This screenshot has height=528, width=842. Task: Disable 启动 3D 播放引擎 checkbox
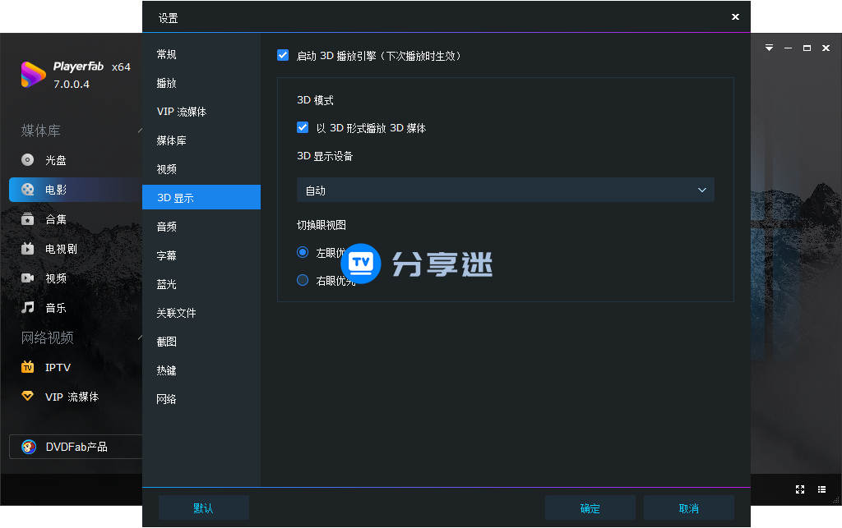283,55
